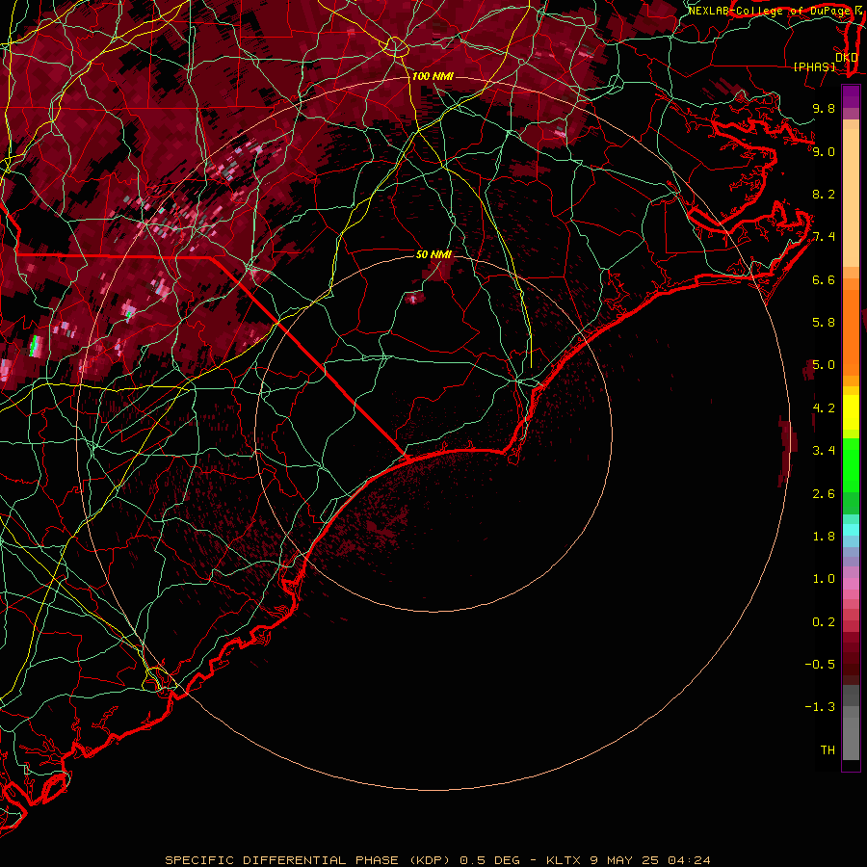
Task: Click the 3.4 color scale value
Action: [x=824, y=451]
